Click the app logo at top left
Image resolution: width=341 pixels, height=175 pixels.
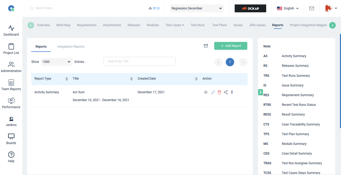click(x=11, y=8)
